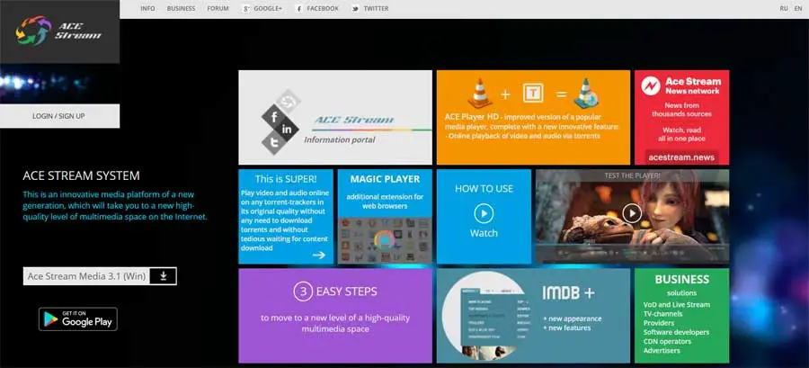Switch language to RU
This screenshot has width=809, height=368.
pos(784,9)
